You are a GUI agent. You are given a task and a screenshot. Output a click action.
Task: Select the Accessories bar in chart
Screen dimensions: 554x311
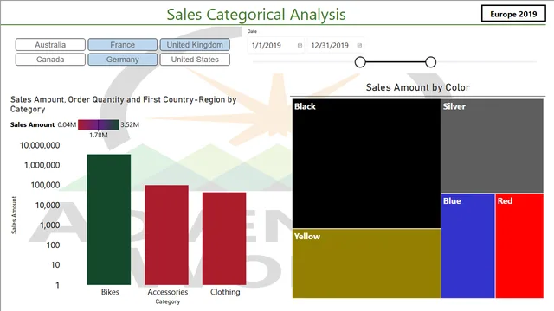[167, 235]
